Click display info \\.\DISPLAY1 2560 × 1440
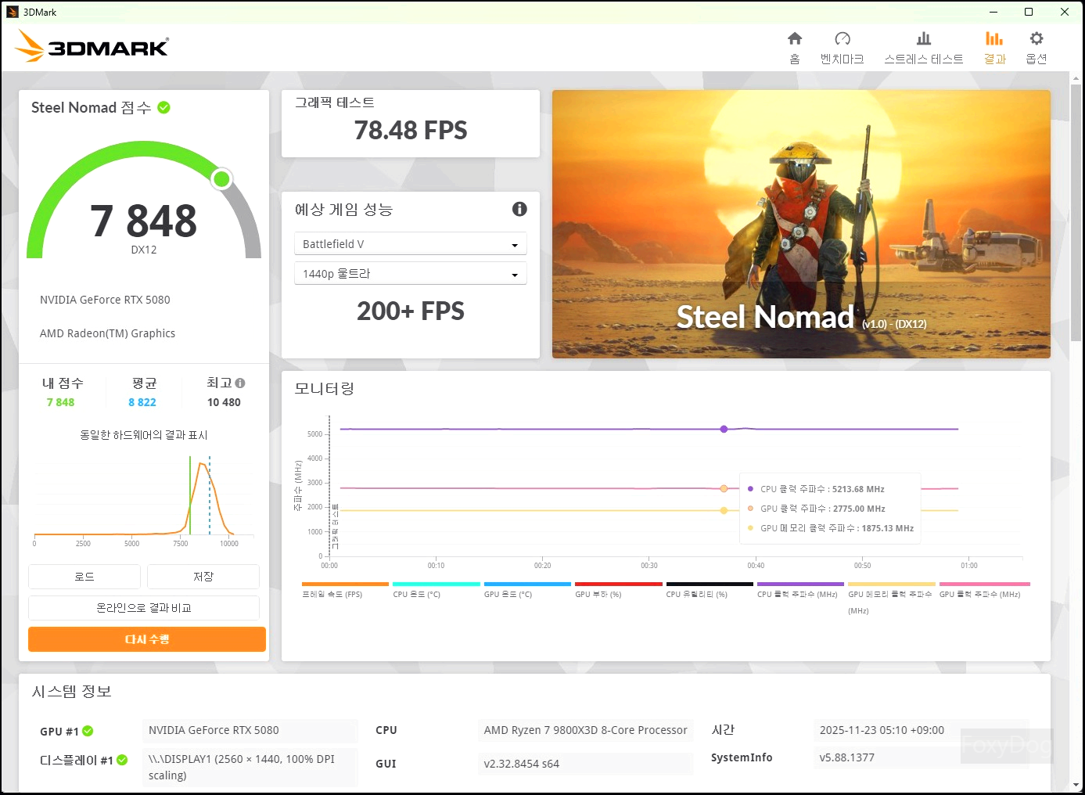 [250, 767]
